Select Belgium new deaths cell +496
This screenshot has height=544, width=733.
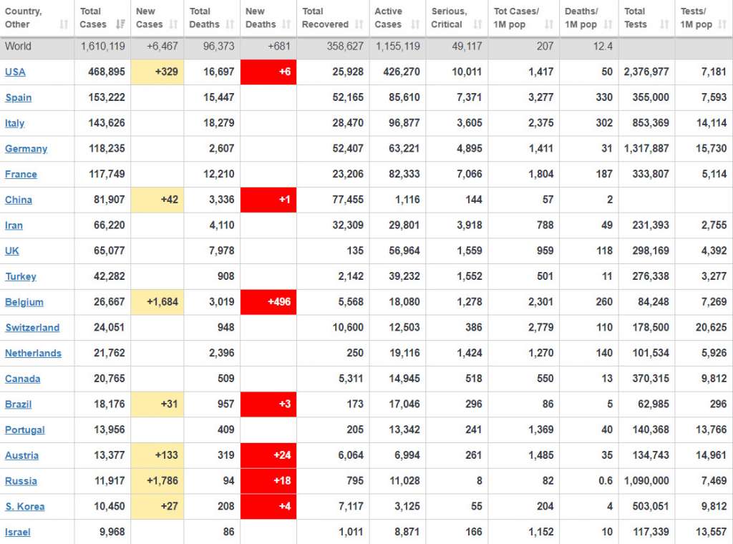(268, 302)
